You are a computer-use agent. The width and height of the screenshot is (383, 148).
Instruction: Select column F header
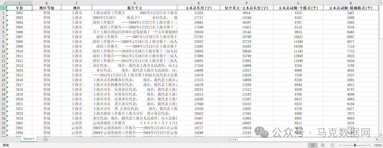[x=247, y=3]
